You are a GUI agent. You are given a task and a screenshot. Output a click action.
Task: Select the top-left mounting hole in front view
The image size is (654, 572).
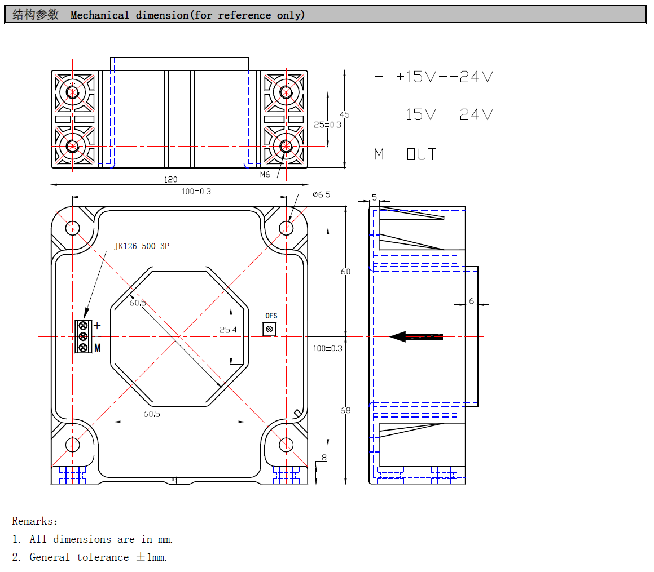coord(72,228)
